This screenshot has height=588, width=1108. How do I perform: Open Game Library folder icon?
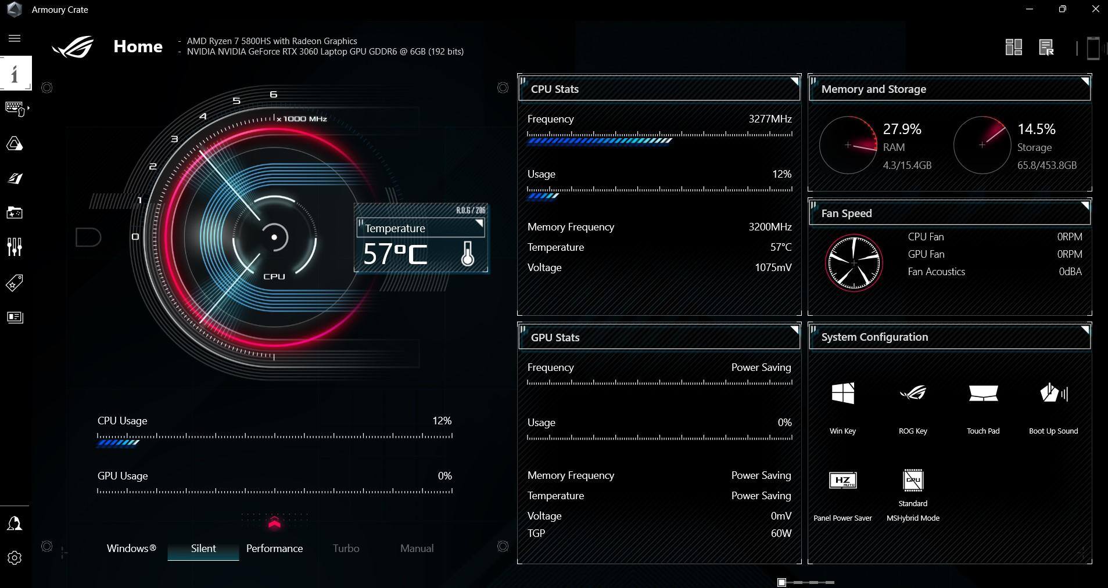click(x=15, y=212)
